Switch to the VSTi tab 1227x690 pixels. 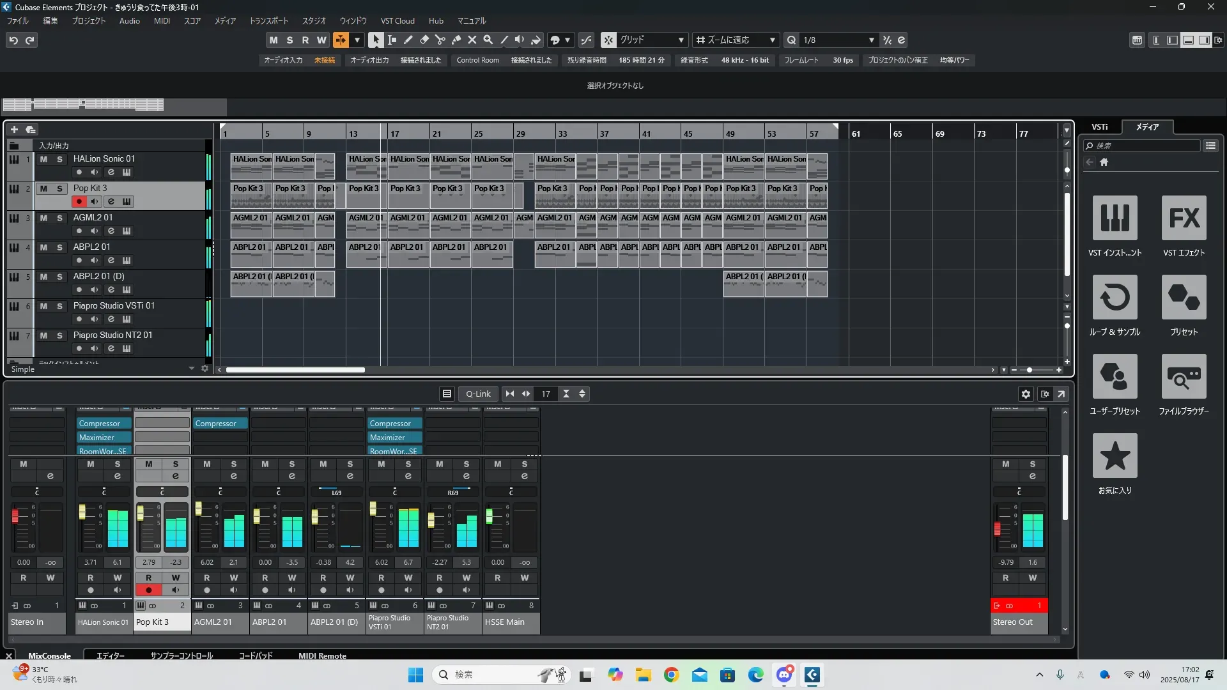coord(1099,126)
